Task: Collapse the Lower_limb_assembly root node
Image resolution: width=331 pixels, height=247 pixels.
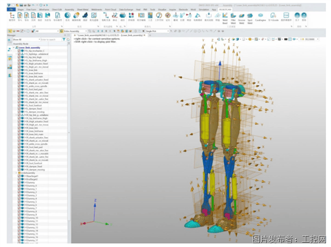Action: tap(14, 48)
